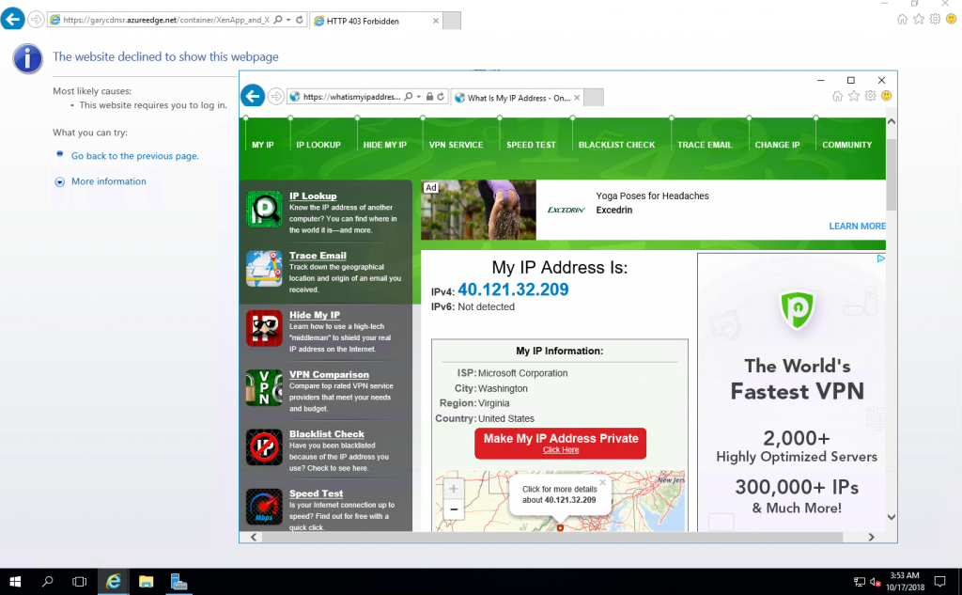This screenshot has width=962, height=595.
Task: Open a new tab in the outer browser window
Action: pos(452,21)
